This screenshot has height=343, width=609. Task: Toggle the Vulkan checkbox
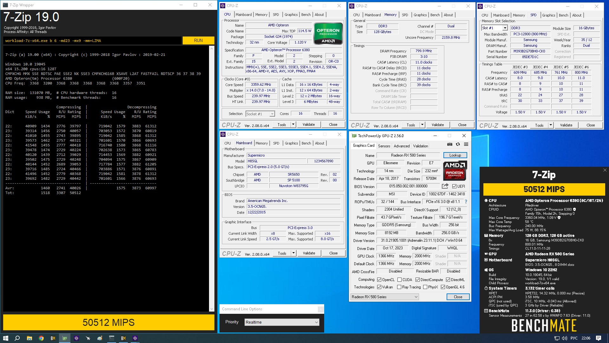[x=379, y=287]
